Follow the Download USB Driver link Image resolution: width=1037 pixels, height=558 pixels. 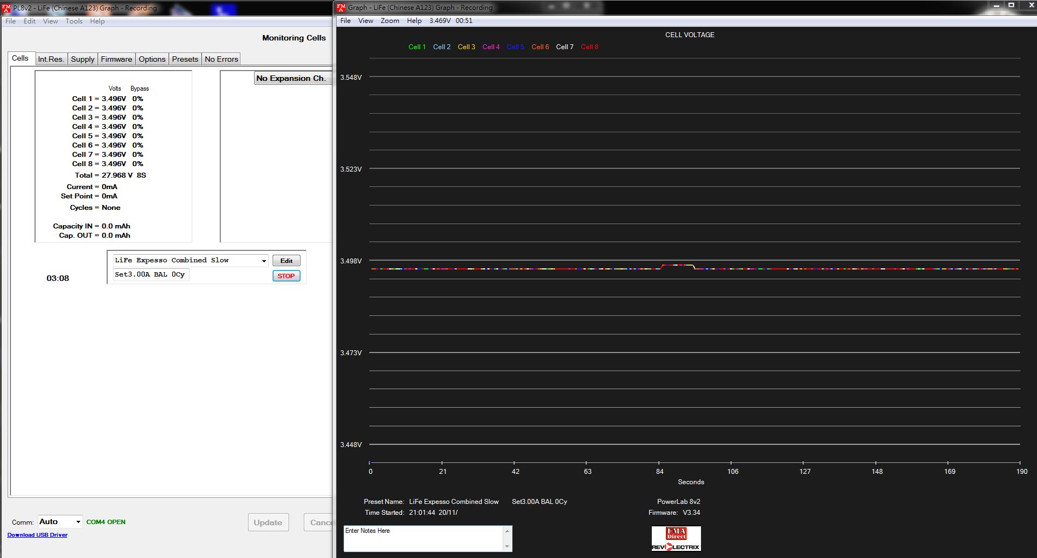(x=37, y=535)
